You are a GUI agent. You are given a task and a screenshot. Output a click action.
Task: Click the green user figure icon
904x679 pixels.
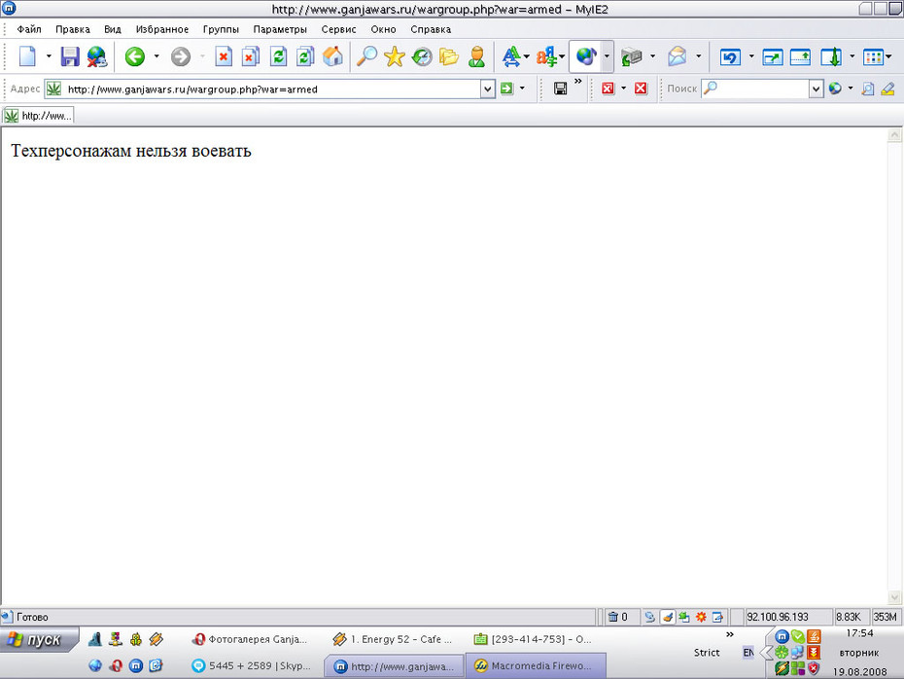477,56
